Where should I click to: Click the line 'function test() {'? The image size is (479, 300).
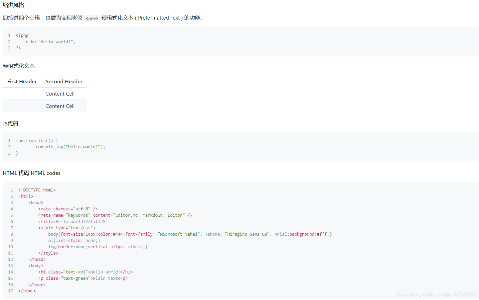click(x=37, y=141)
